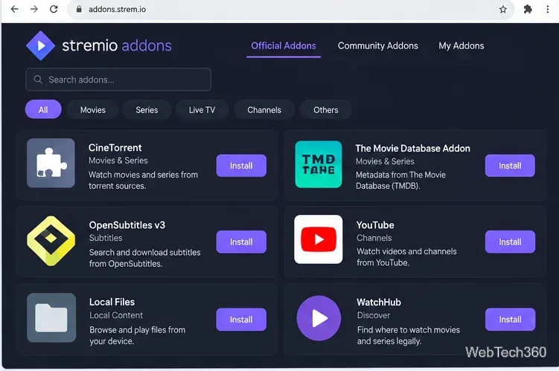Click the 'Local Content' category label
This screenshot has width=559, height=371.
116,315
